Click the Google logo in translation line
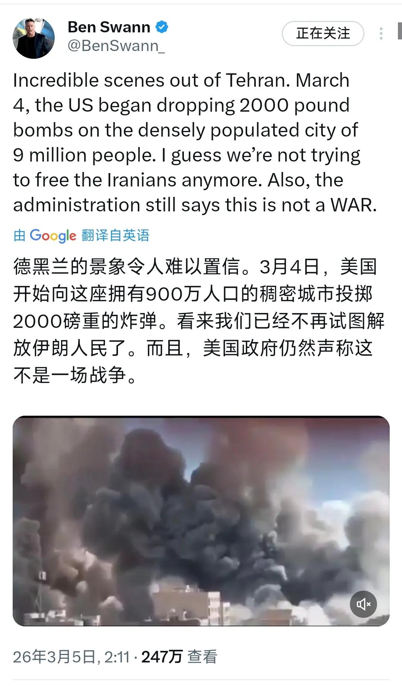402x690 pixels. click(x=53, y=236)
